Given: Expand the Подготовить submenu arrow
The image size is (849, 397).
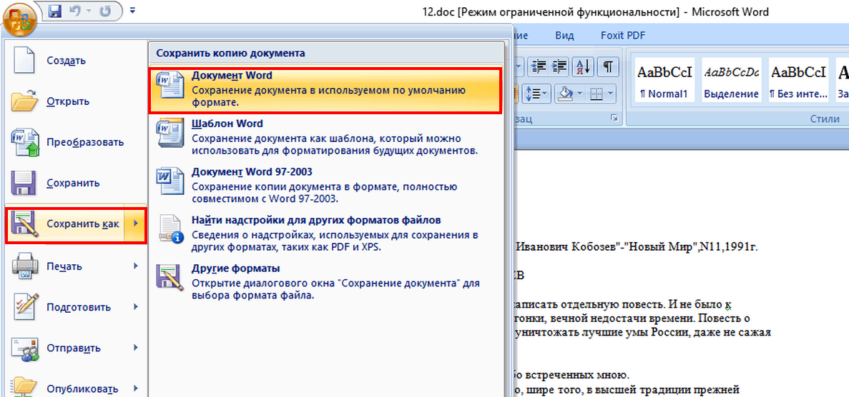Looking at the screenshot, I should point(135,307).
